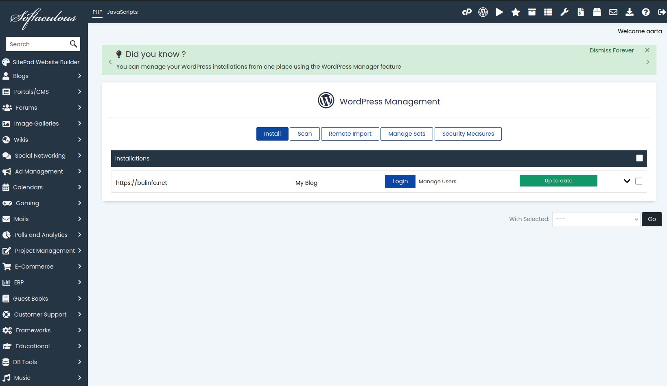Open the envelope email settings icon
667x386 pixels.
[x=613, y=12]
